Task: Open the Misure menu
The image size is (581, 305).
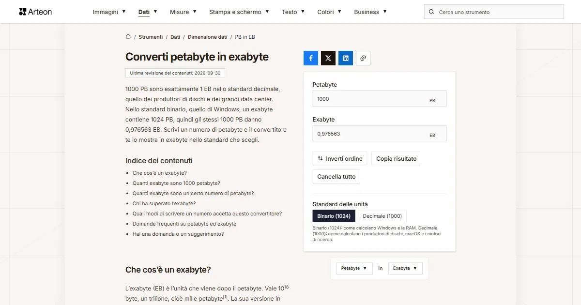Action: pos(183,12)
